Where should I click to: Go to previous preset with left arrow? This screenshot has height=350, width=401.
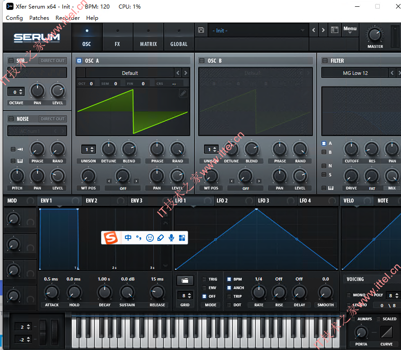pos(313,30)
